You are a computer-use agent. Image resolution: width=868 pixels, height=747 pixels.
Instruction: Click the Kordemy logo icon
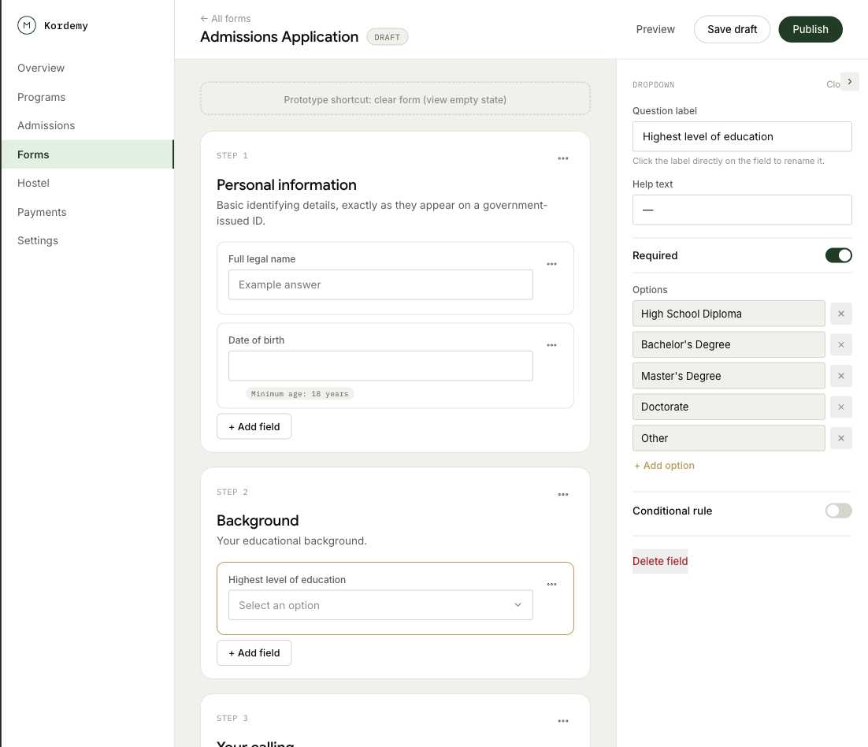[27, 25]
